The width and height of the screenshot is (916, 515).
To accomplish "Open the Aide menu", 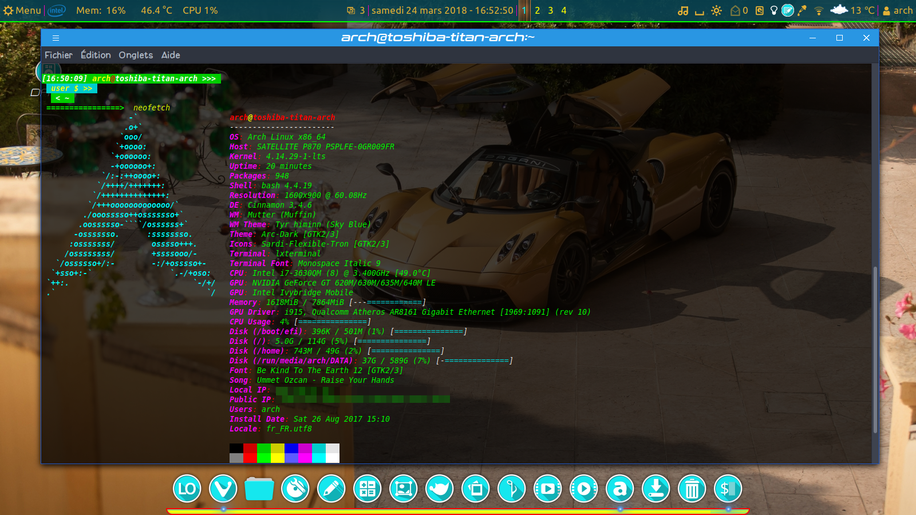I will (171, 55).
